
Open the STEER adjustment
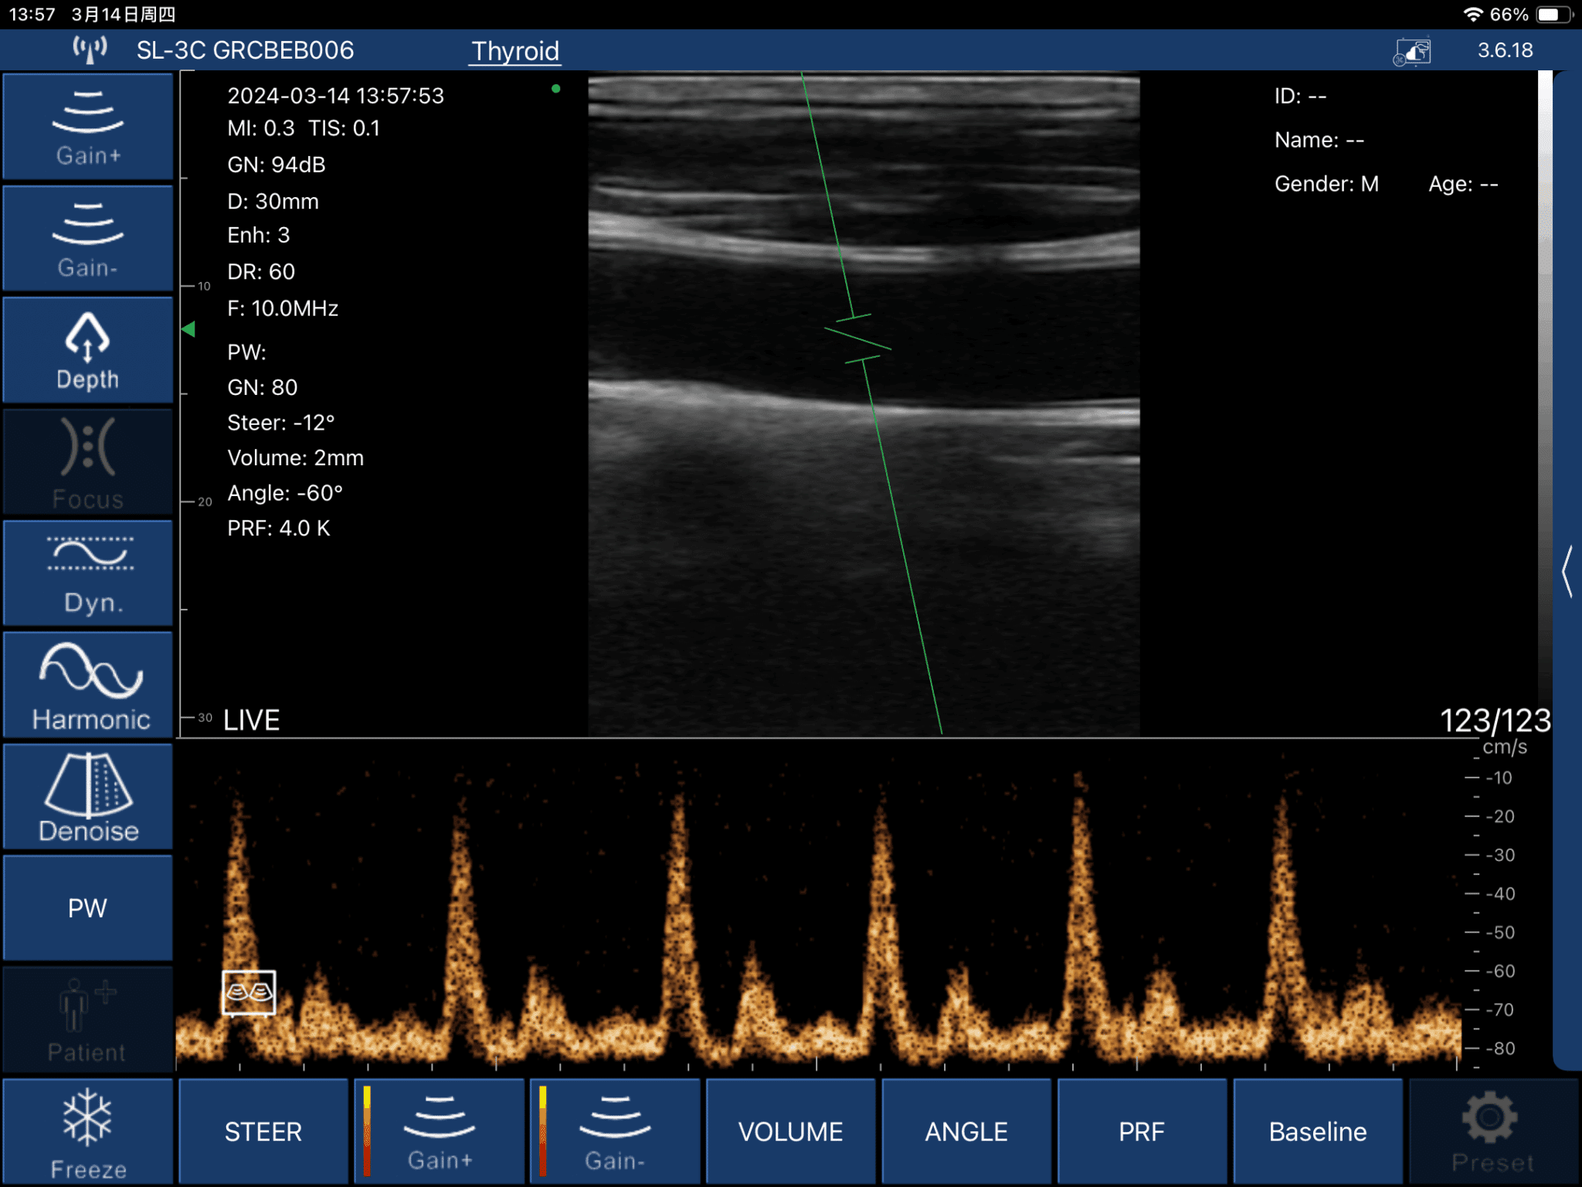[x=263, y=1131]
